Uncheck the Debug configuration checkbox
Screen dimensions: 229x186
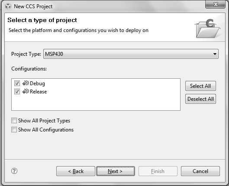[x=17, y=83]
